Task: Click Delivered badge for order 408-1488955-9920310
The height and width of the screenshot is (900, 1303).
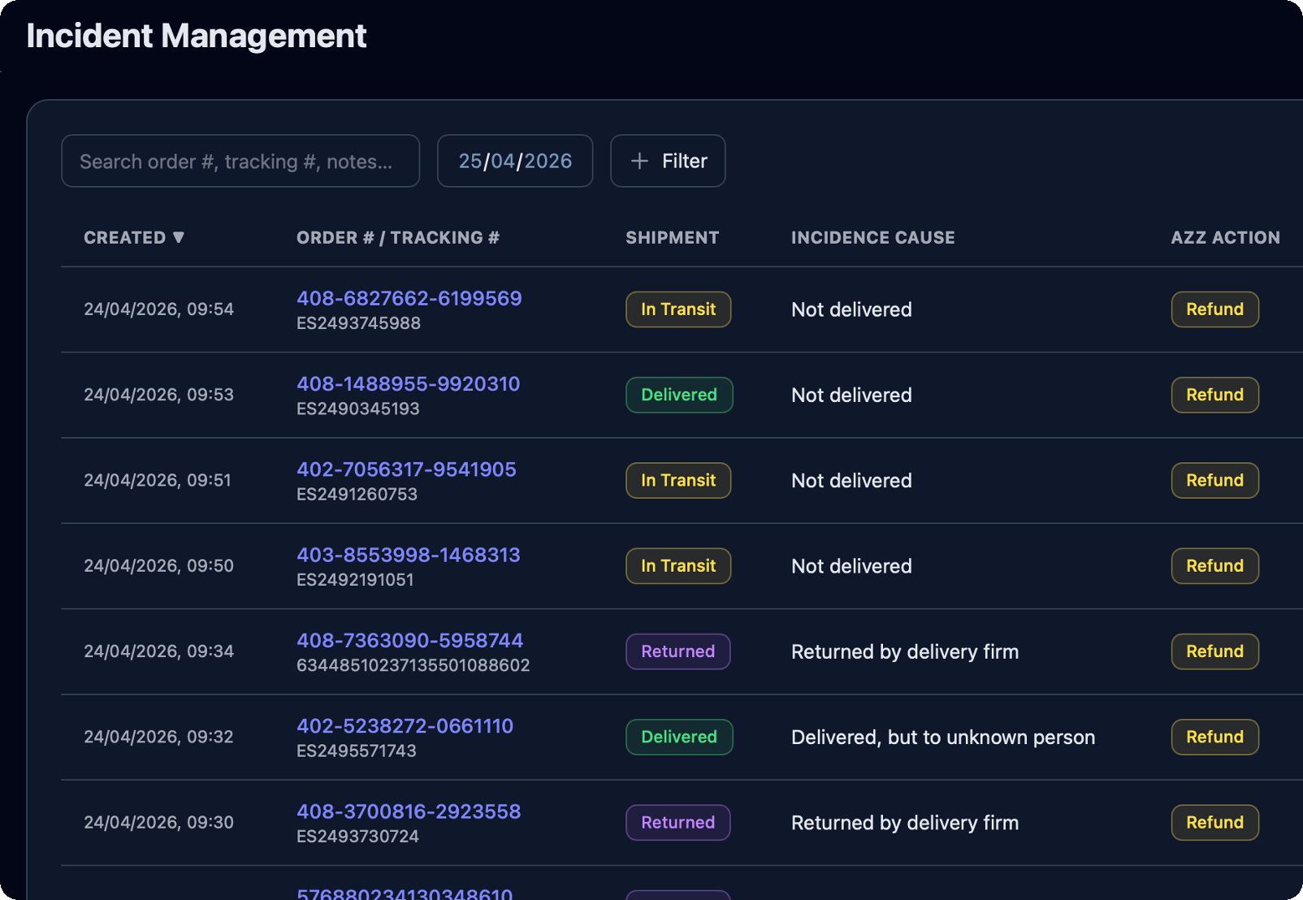Action: [x=679, y=395]
